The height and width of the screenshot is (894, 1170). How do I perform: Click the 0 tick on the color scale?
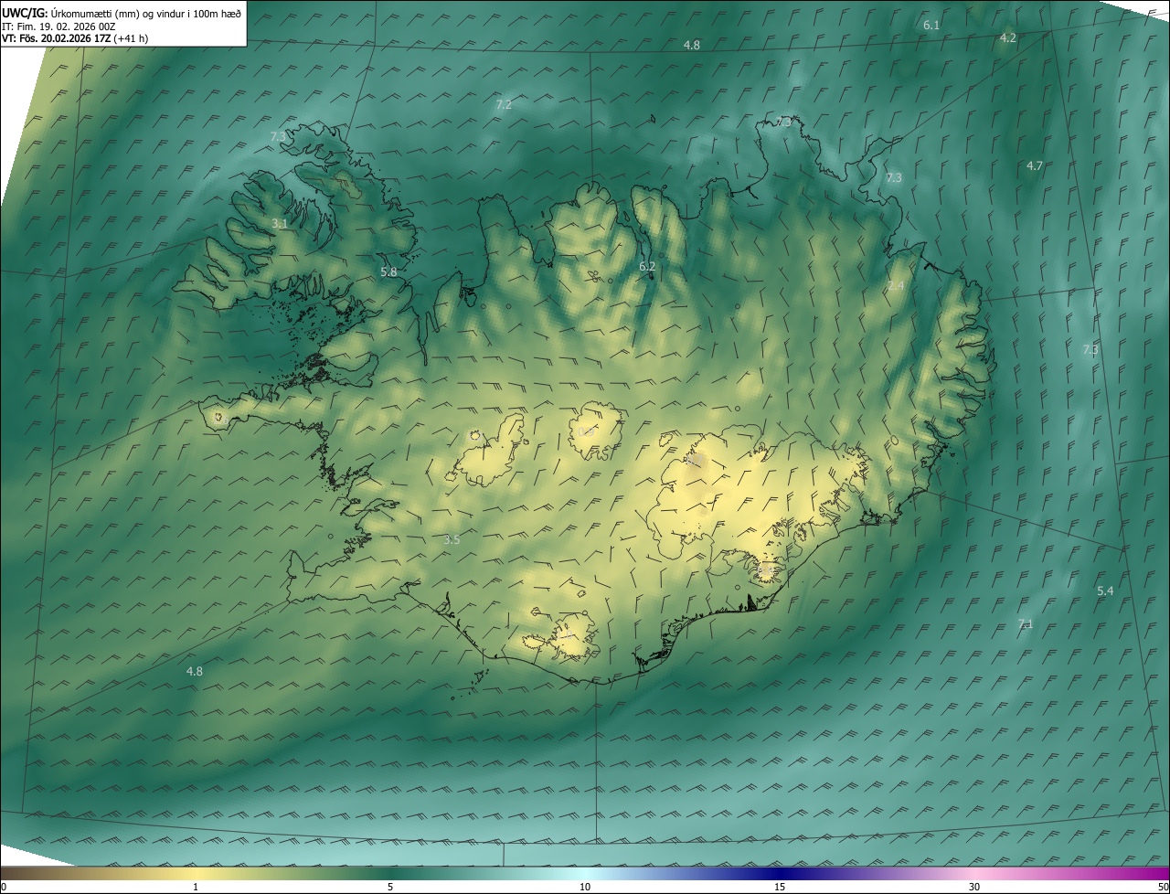coord(4,887)
